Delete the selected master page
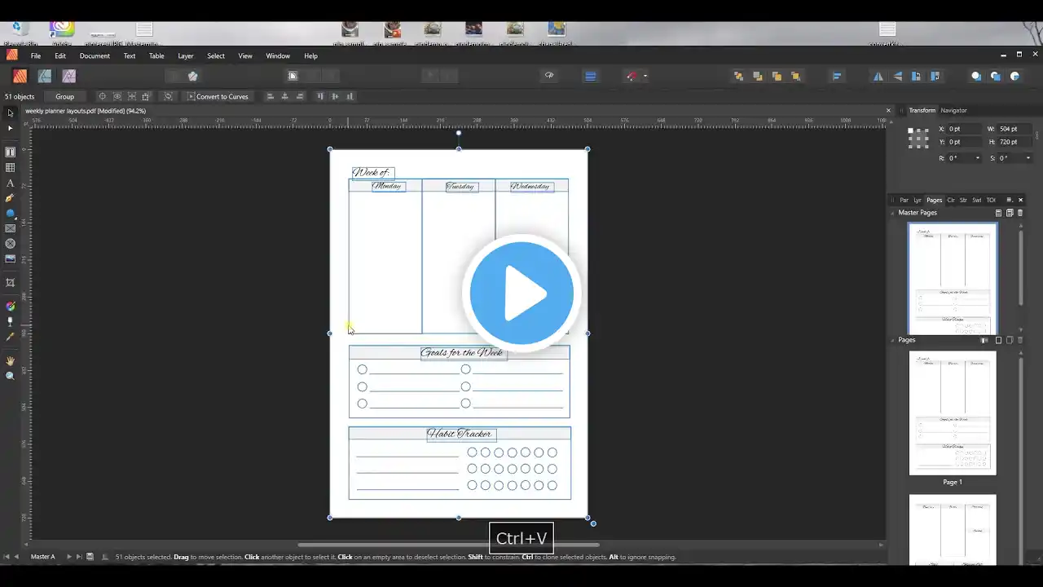This screenshot has height=587, width=1043. 1020,213
